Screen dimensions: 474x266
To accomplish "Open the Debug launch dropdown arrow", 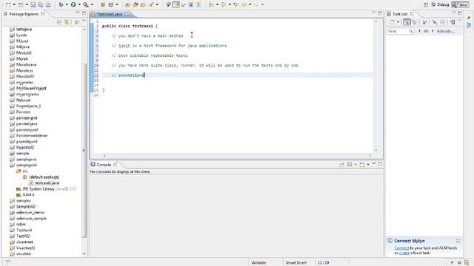I will [x=67, y=4].
